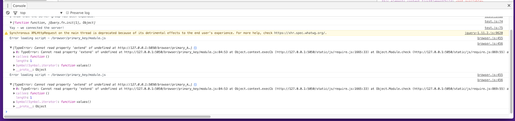
Task: Open browser.js:456 link above the upper TypeError
Action: pyautogui.click(x=490, y=44)
